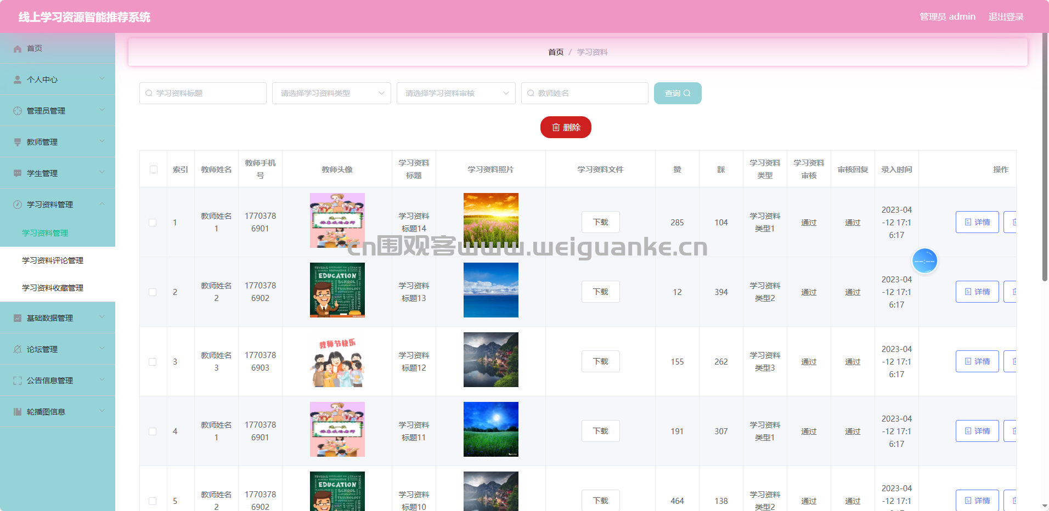This screenshot has width=1049, height=511.
Task: Click the 学生管理 sidebar icon
Action: click(18, 173)
